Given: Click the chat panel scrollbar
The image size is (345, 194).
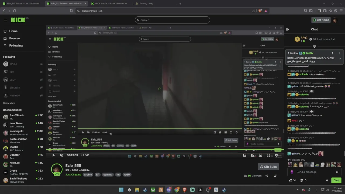Looking at the screenshot, I should (344, 154).
